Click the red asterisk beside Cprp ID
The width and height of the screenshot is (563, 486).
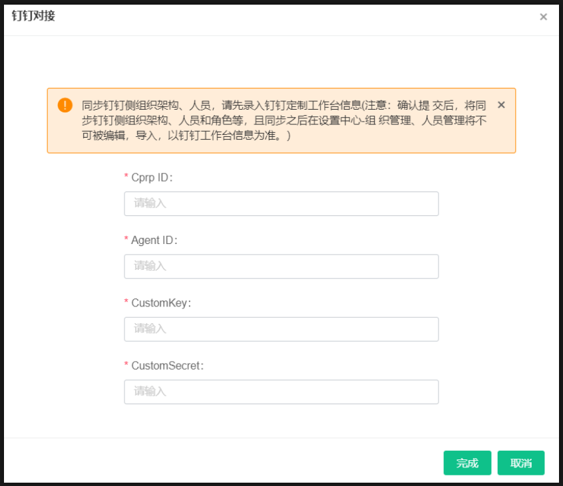(x=126, y=176)
